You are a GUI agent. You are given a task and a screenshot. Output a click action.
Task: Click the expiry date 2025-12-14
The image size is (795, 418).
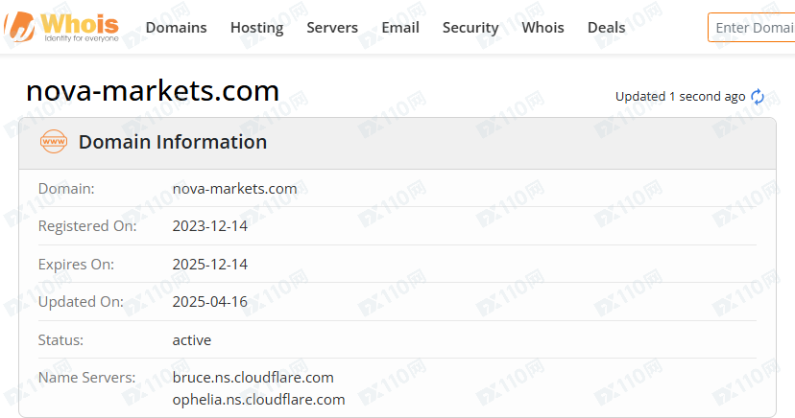tap(210, 264)
